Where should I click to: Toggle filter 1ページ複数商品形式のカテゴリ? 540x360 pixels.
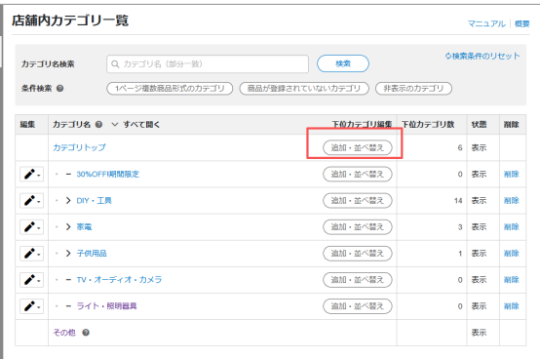pos(170,88)
